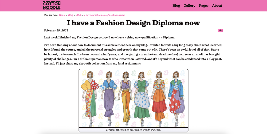Click the current post breadcrumb link
Screen dimensions: 267x134
click(x=104, y=15)
